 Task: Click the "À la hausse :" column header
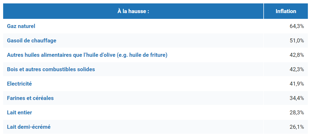(133, 11)
